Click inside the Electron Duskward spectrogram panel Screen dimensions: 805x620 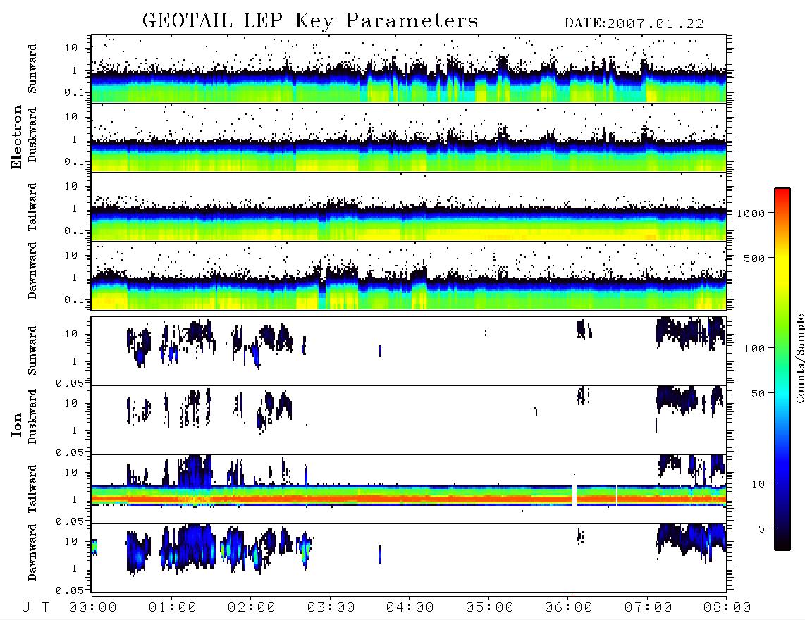409,138
